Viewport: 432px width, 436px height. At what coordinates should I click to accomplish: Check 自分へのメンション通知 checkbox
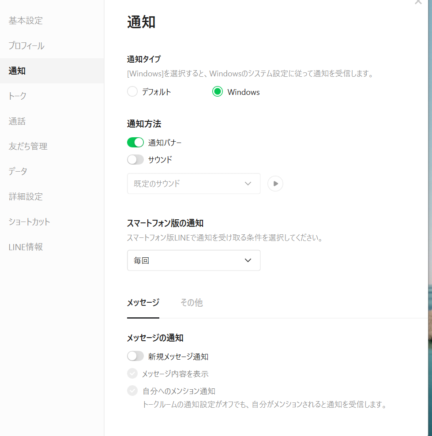coord(132,391)
